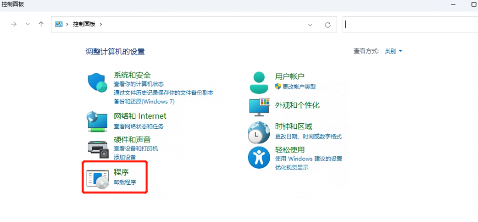Click the 添加设备 link
Image resolution: width=478 pixels, height=222 pixels.
tap(125, 158)
